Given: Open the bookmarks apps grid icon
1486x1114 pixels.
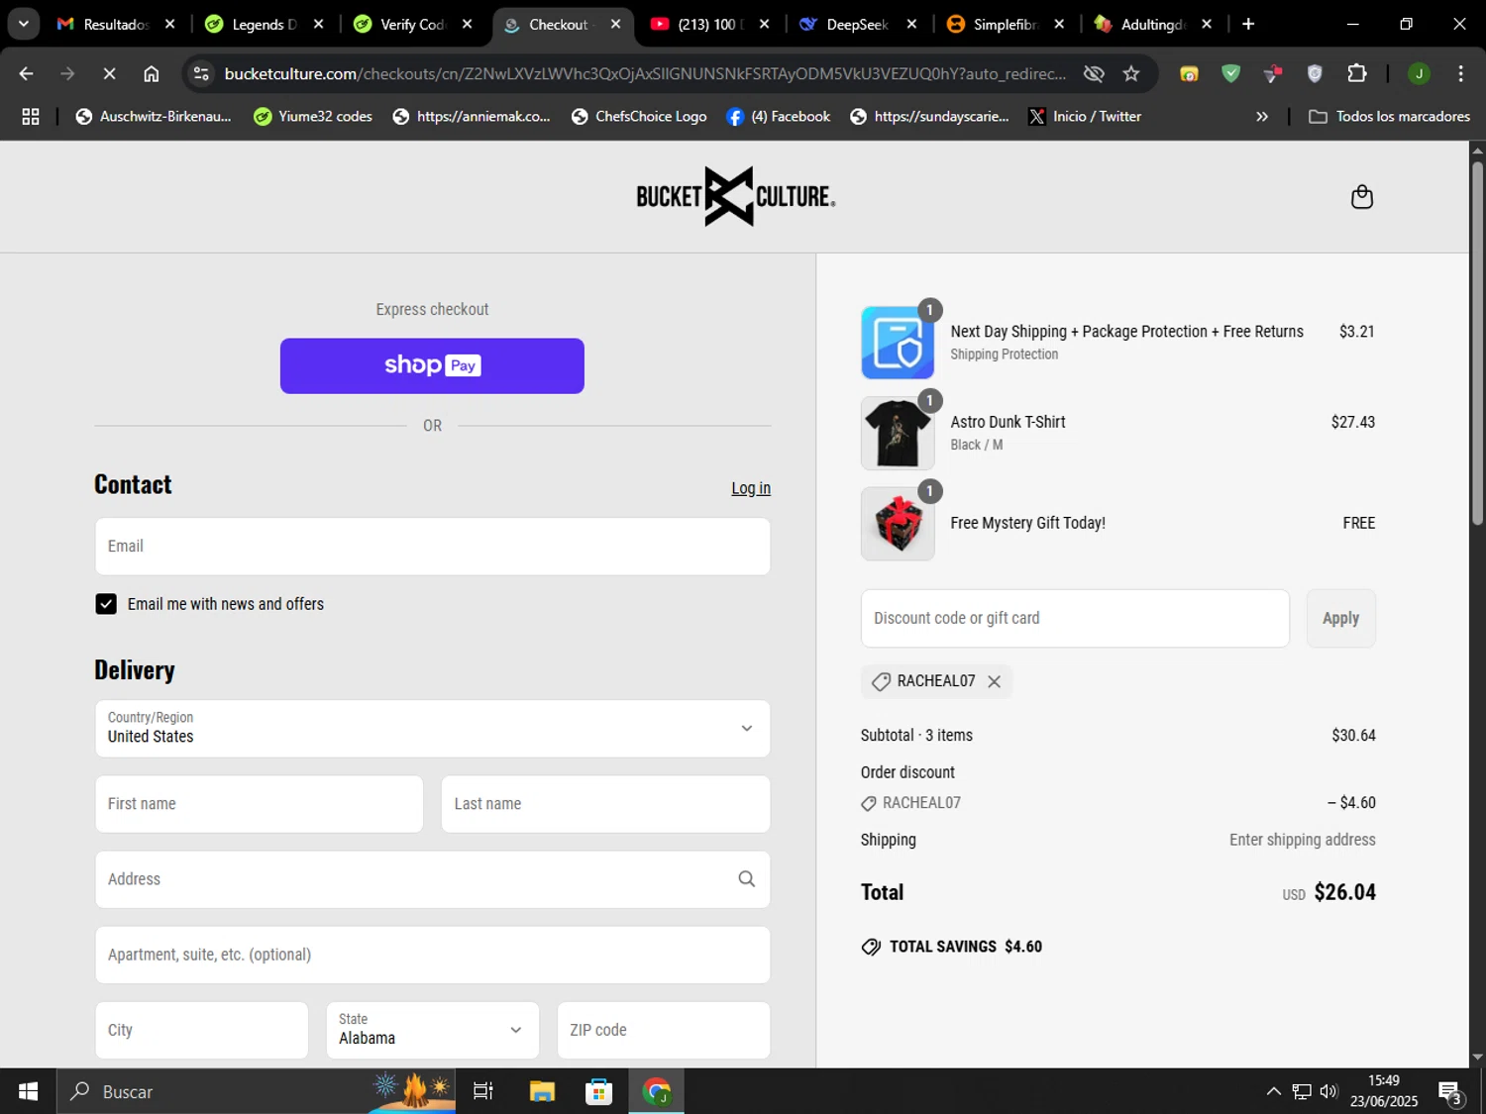Looking at the screenshot, I should [31, 117].
